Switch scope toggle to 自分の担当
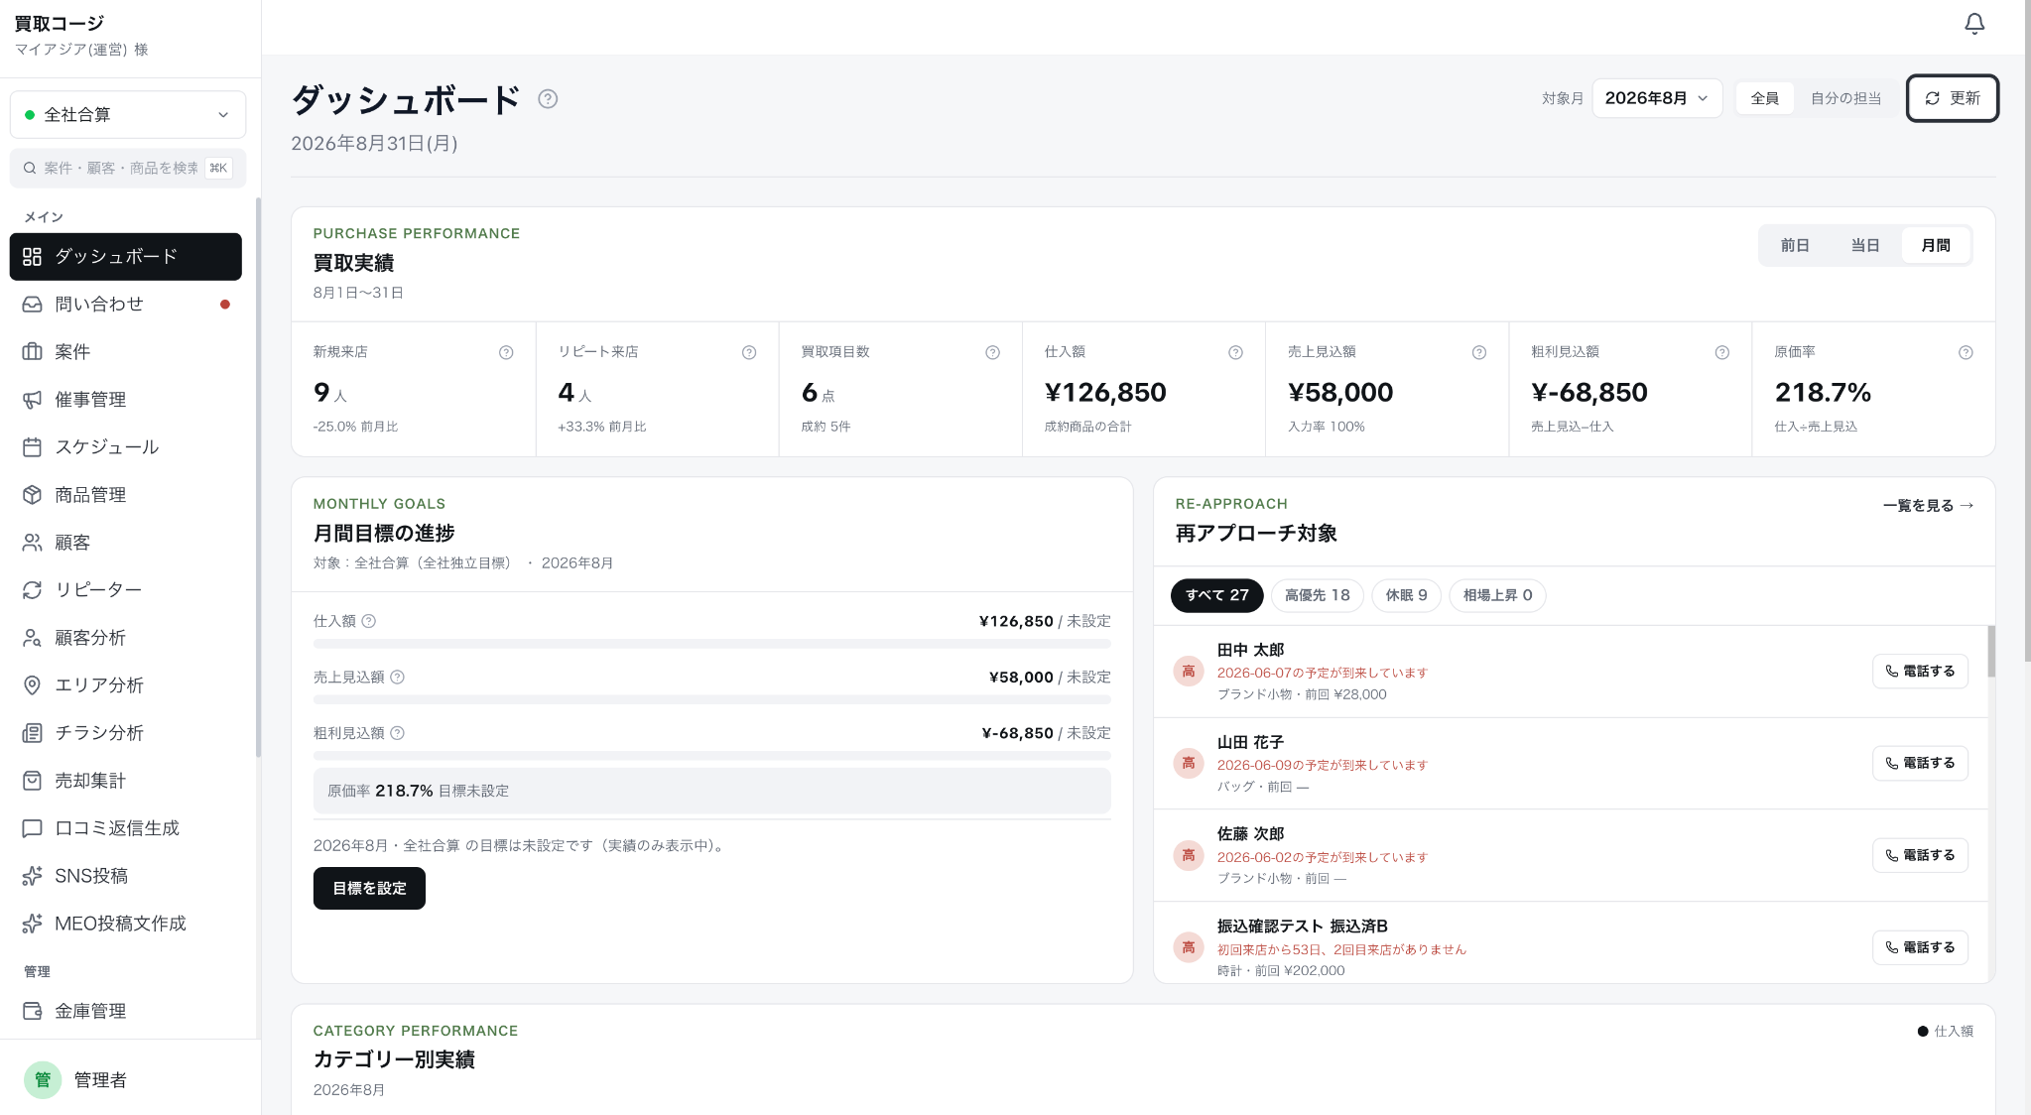Screen dimensions: 2031x1115 (x=1845, y=98)
